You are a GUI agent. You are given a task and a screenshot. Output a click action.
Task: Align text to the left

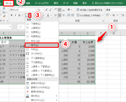coord(56,15)
